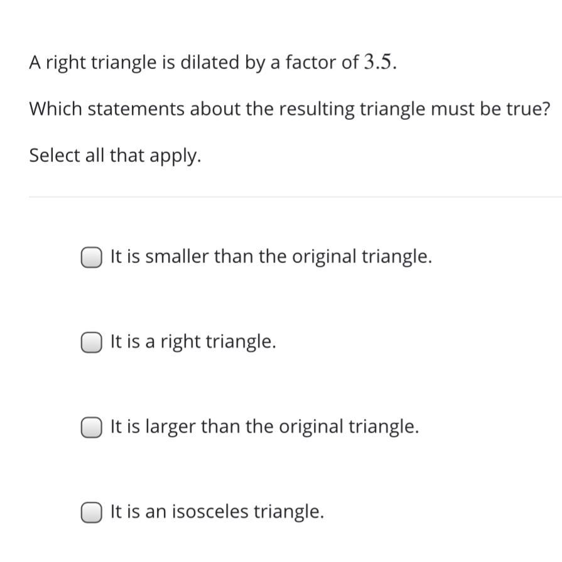This screenshot has height=562, width=562.
Task: Click the "Select all that apply." instruction text
Action: point(115,156)
